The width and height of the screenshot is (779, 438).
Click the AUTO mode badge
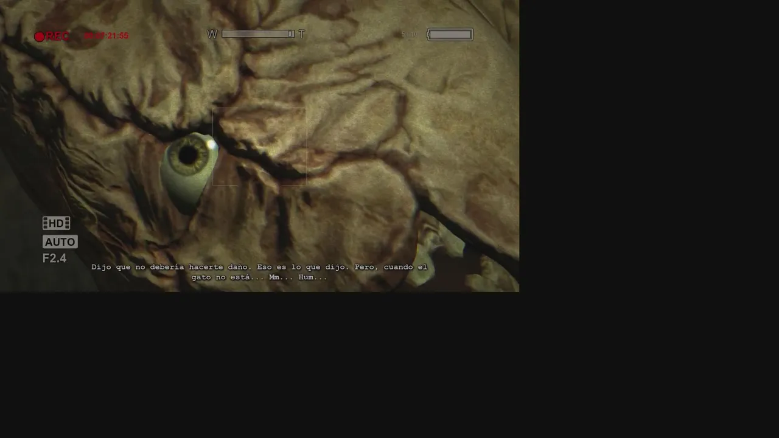click(60, 242)
